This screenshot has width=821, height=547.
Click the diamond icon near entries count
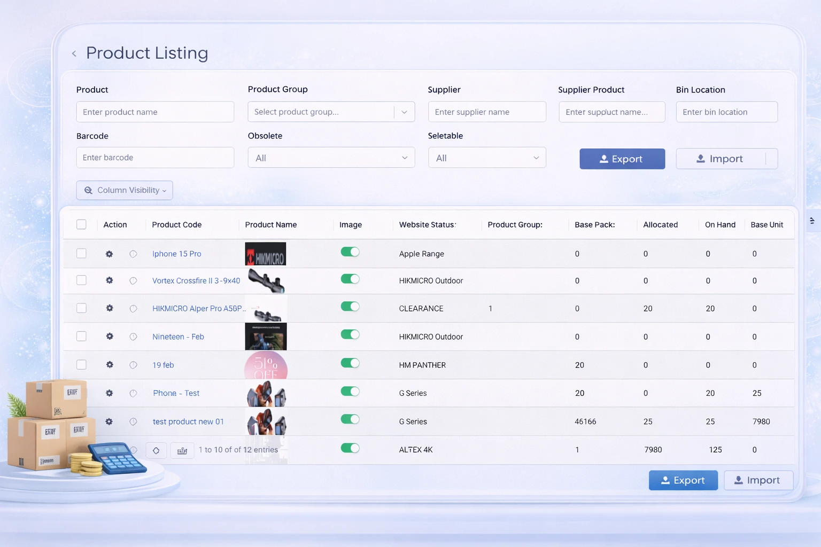tap(156, 450)
